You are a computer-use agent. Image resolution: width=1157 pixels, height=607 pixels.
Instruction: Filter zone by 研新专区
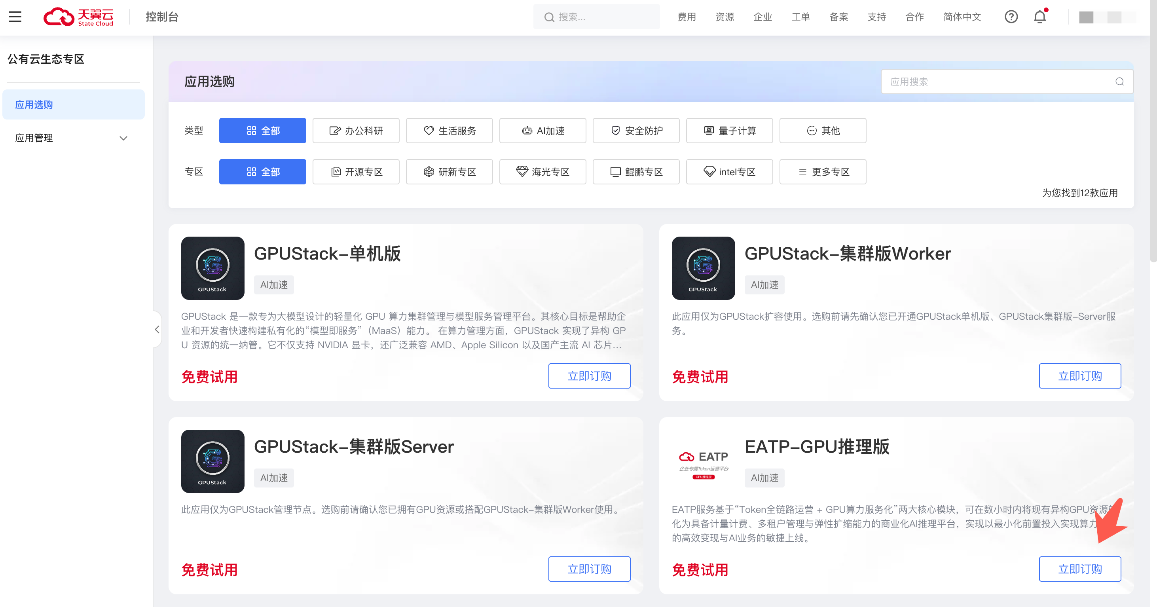[449, 172]
